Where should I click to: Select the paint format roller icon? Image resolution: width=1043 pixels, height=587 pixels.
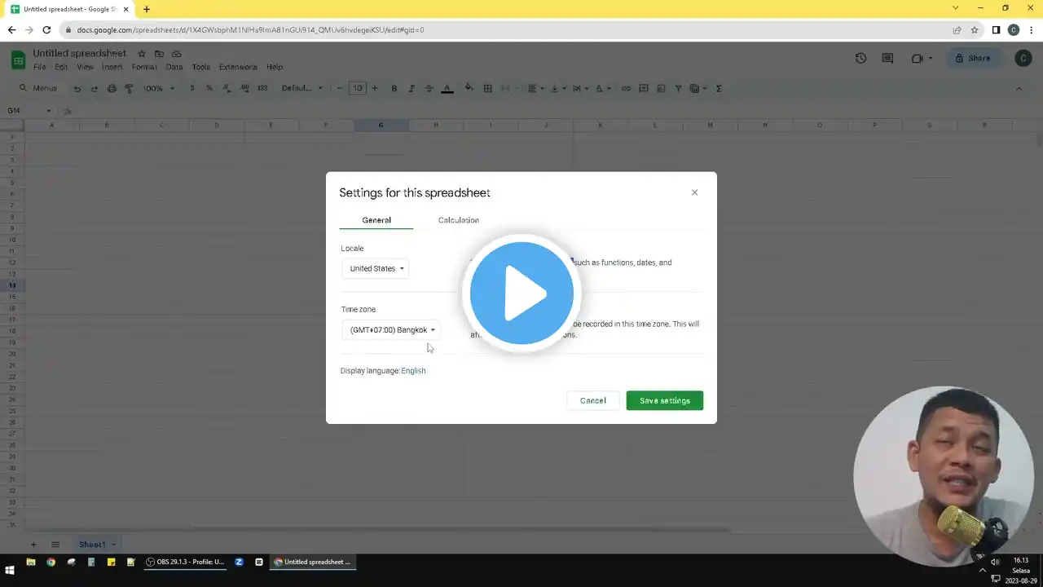pyautogui.click(x=129, y=88)
